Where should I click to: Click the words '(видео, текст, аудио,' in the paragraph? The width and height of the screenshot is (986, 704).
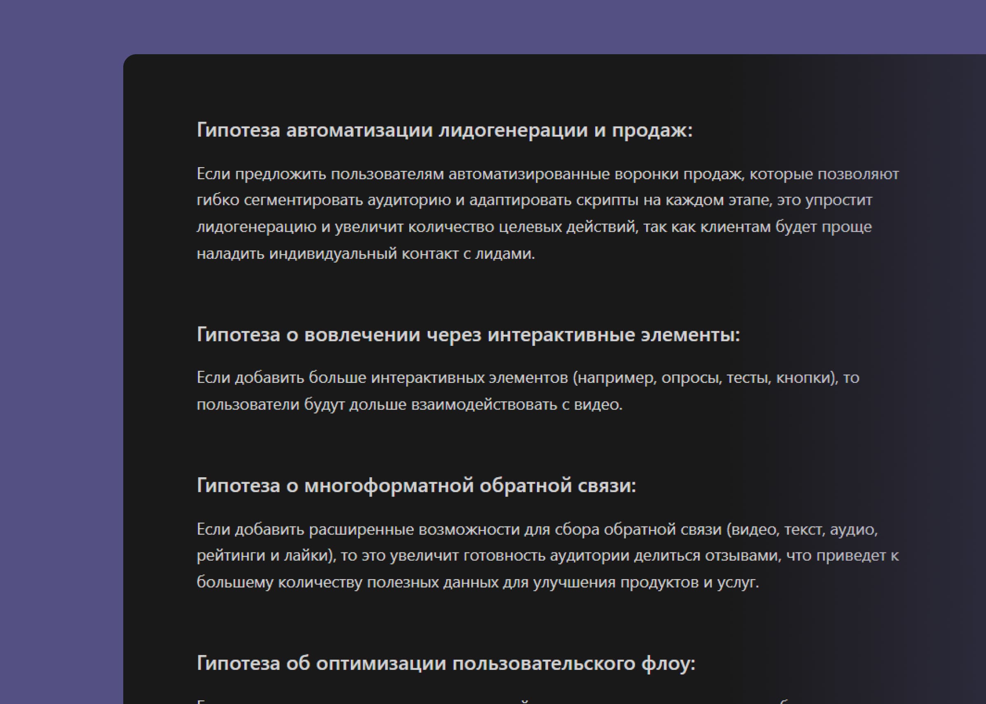pyautogui.click(x=802, y=529)
